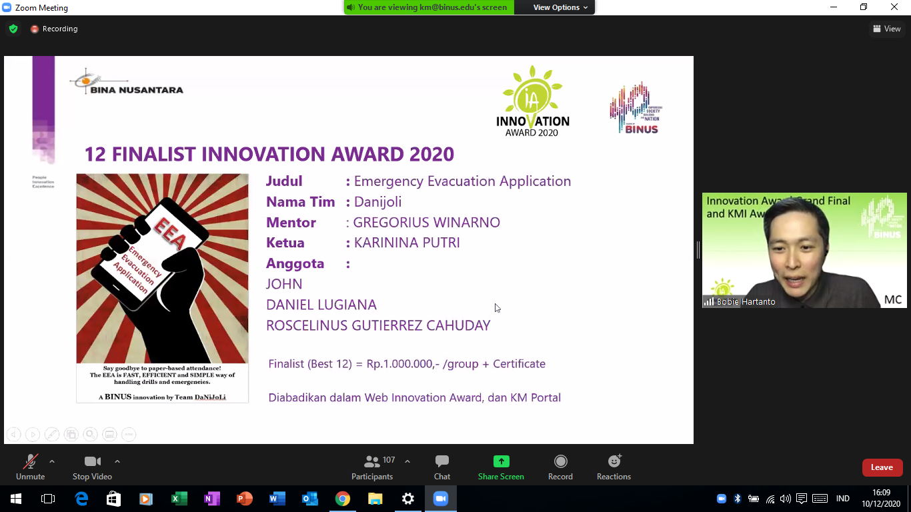Click the previous slide arrow in presentation

(13, 435)
